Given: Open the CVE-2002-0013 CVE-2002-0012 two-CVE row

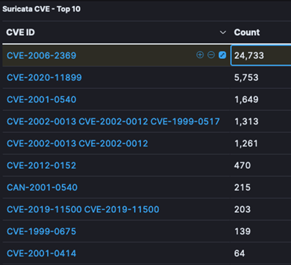Looking at the screenshot, I should pyautogui.click(x=78, y=143).
